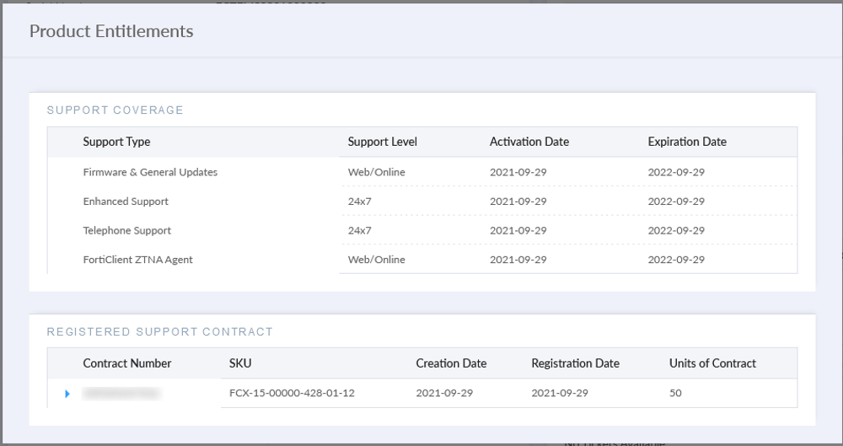Click the SKU column header
The width and height of the screenshot is (843, 446).
pyautogui.click(x=240, y=363)
